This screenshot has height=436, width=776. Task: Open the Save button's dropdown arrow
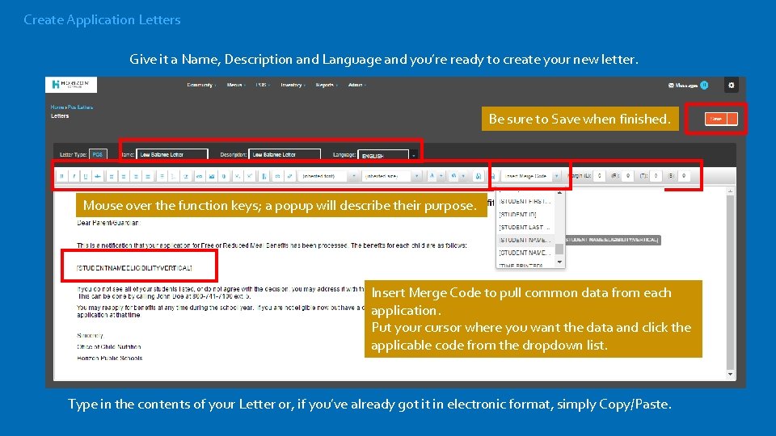[732, 119]
